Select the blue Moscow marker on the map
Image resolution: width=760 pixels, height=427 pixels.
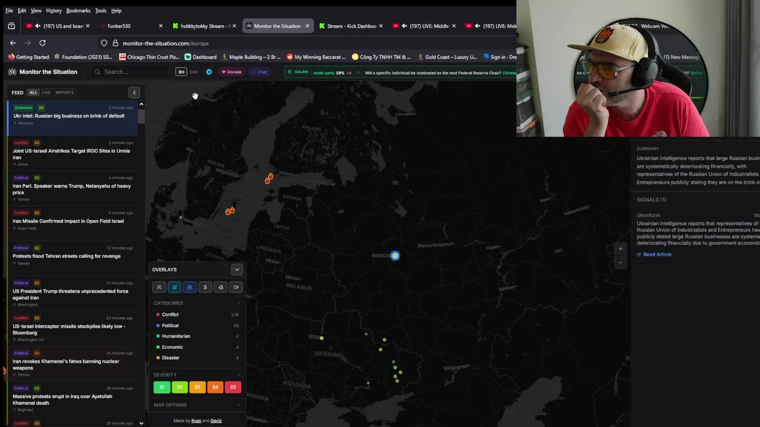point(395,256)
